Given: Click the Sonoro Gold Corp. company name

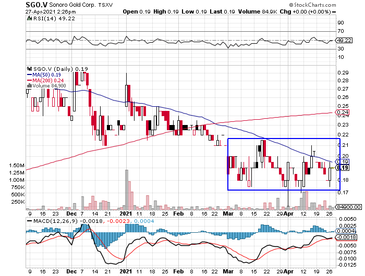Looking at the screenshot, I should 72,5.
